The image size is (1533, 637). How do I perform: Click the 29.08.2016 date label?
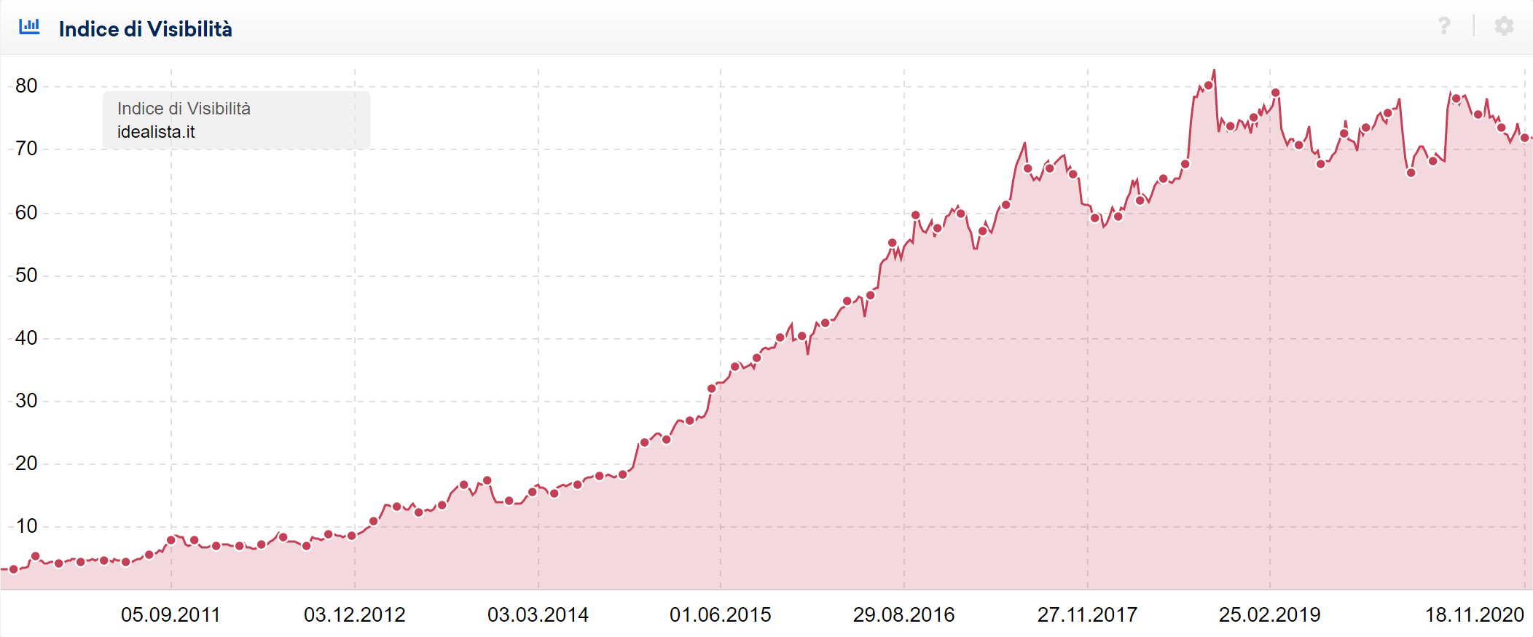(903, 615)
